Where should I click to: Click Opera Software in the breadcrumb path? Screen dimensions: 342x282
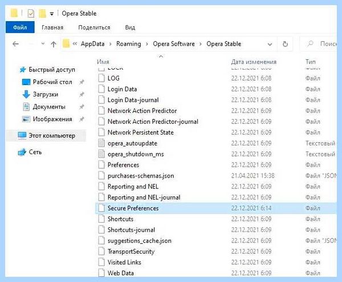174,44
